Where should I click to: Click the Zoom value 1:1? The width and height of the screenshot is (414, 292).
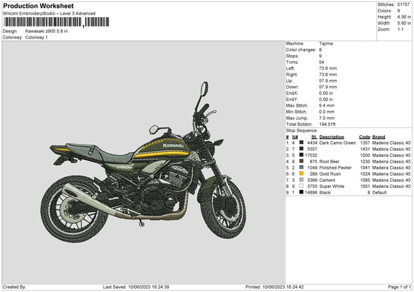coord(400,29)
